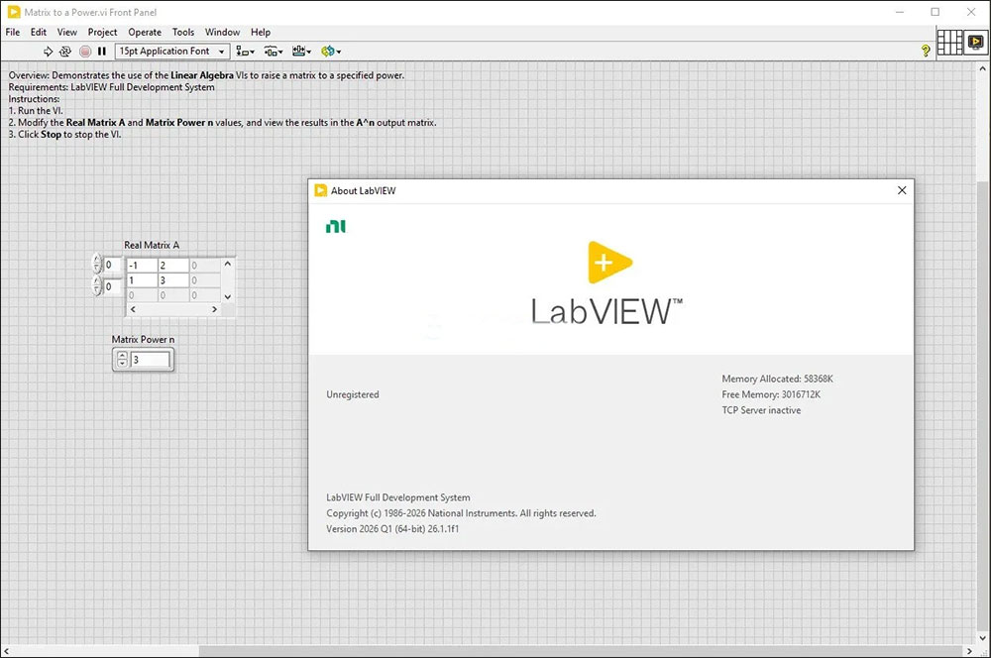This screenshot has height=658, width=991.
Task: Open the Resize Objects dropdown
Action: tap(301, 52)
